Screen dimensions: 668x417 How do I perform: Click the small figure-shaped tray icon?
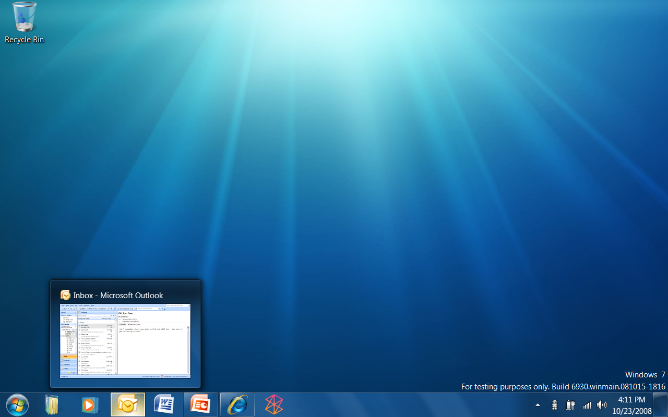[554, 405]
